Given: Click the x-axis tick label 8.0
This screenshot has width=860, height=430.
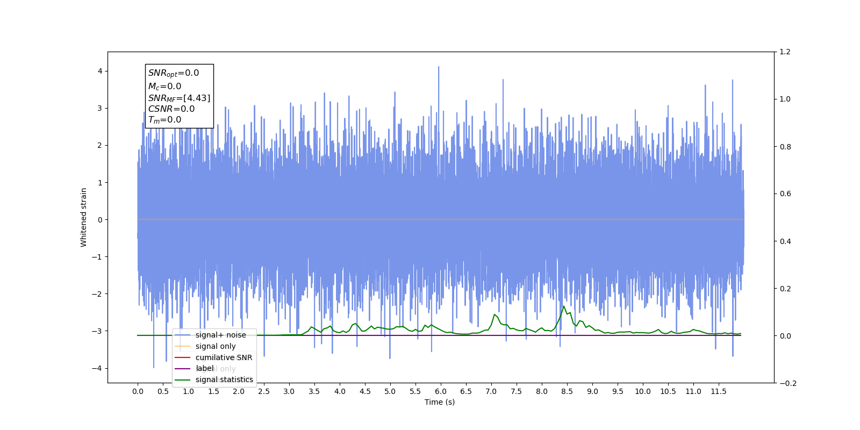Looking at the screenshot, I should tap(542, 391).
